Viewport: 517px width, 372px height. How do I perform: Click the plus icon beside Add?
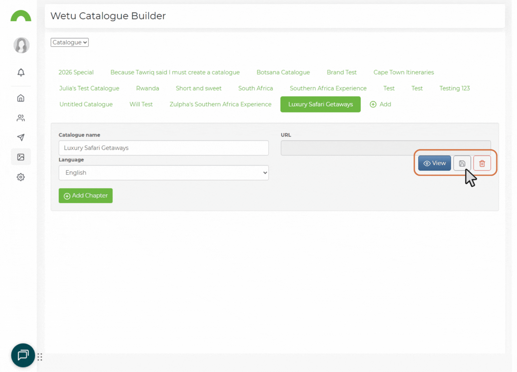[x=373, y=104]
